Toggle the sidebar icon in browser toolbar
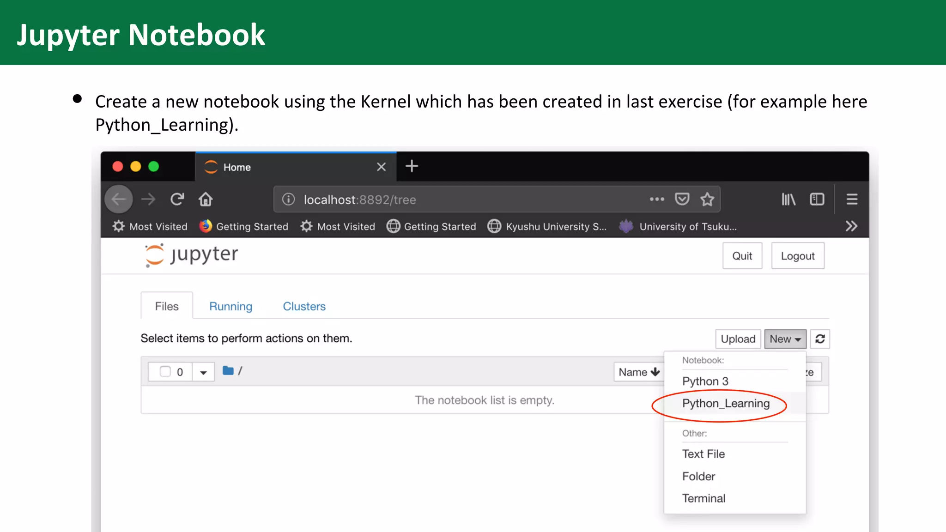 (817, 199)
